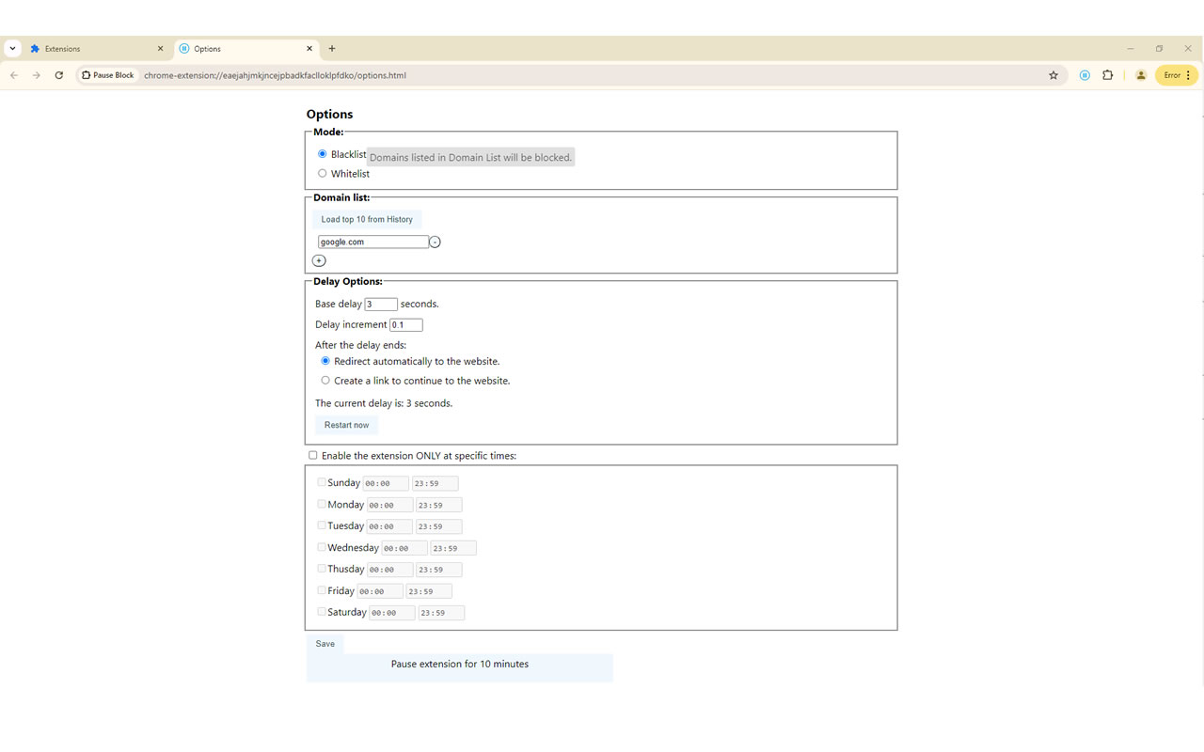Click the Restart now button
The width and height of the screenshot is (1204, 752).
click(347, 425)
